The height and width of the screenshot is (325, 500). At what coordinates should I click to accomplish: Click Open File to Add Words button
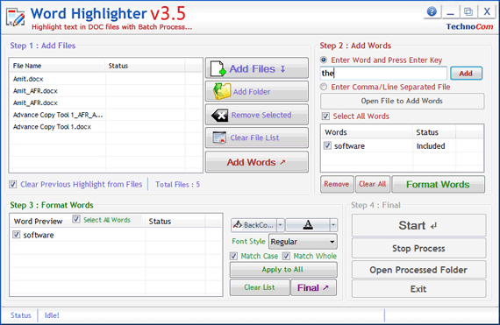tap(402, 101)
